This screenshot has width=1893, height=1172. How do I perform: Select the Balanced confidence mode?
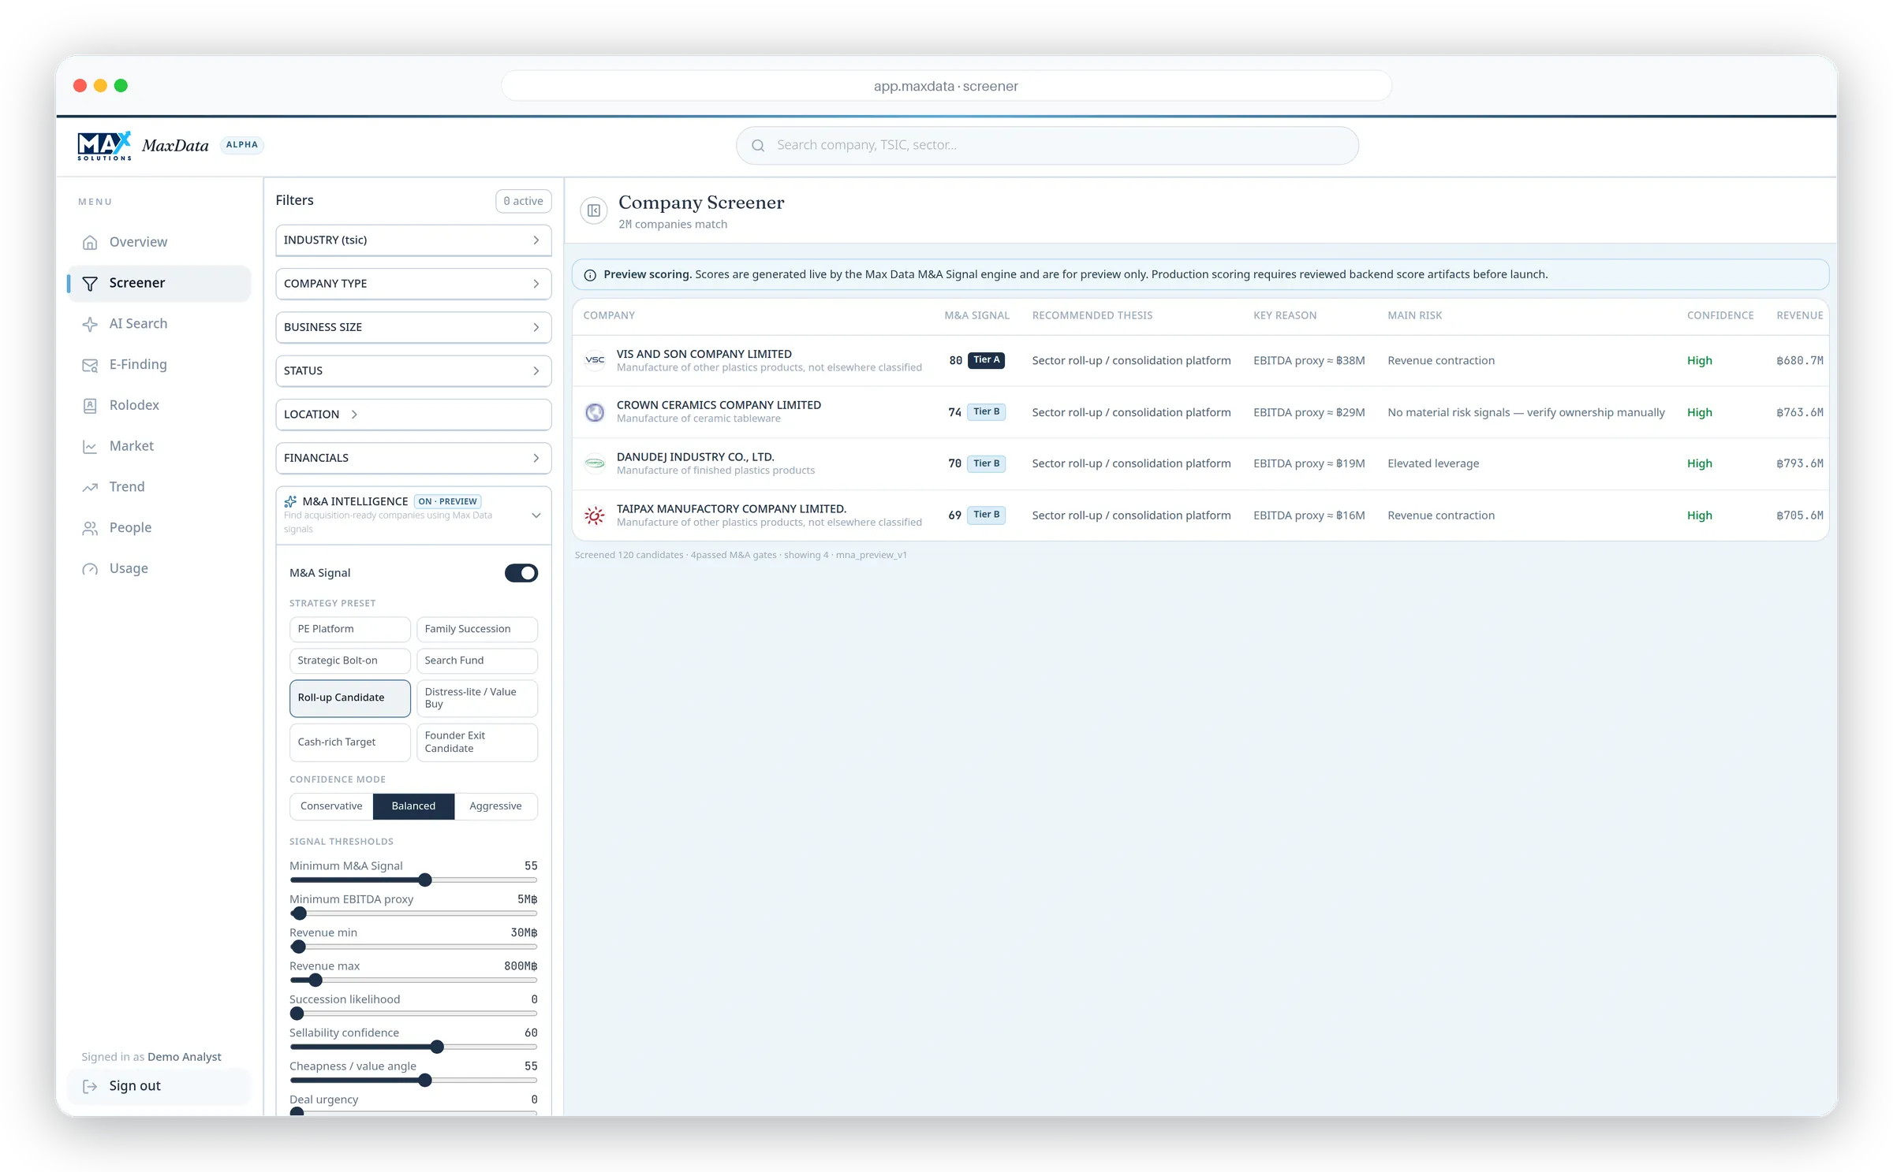coord(413,806)
